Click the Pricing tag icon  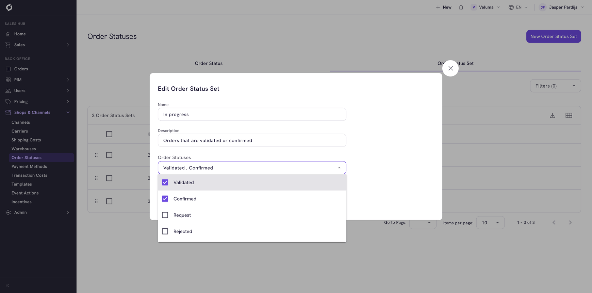8,102
